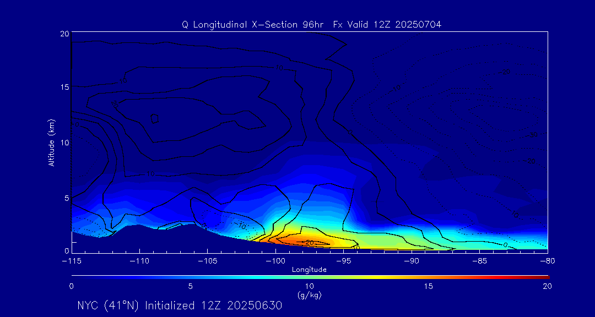Click the longitude tick label "-100"
This screenshot has height=317, width=595.
[x=275, y=261]
